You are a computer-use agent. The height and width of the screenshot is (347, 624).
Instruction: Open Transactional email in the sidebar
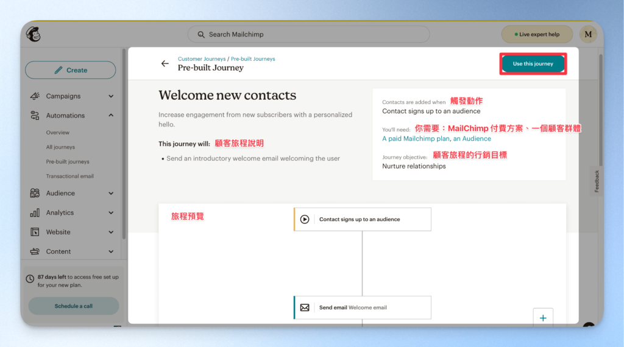click(x=69, y=176)
